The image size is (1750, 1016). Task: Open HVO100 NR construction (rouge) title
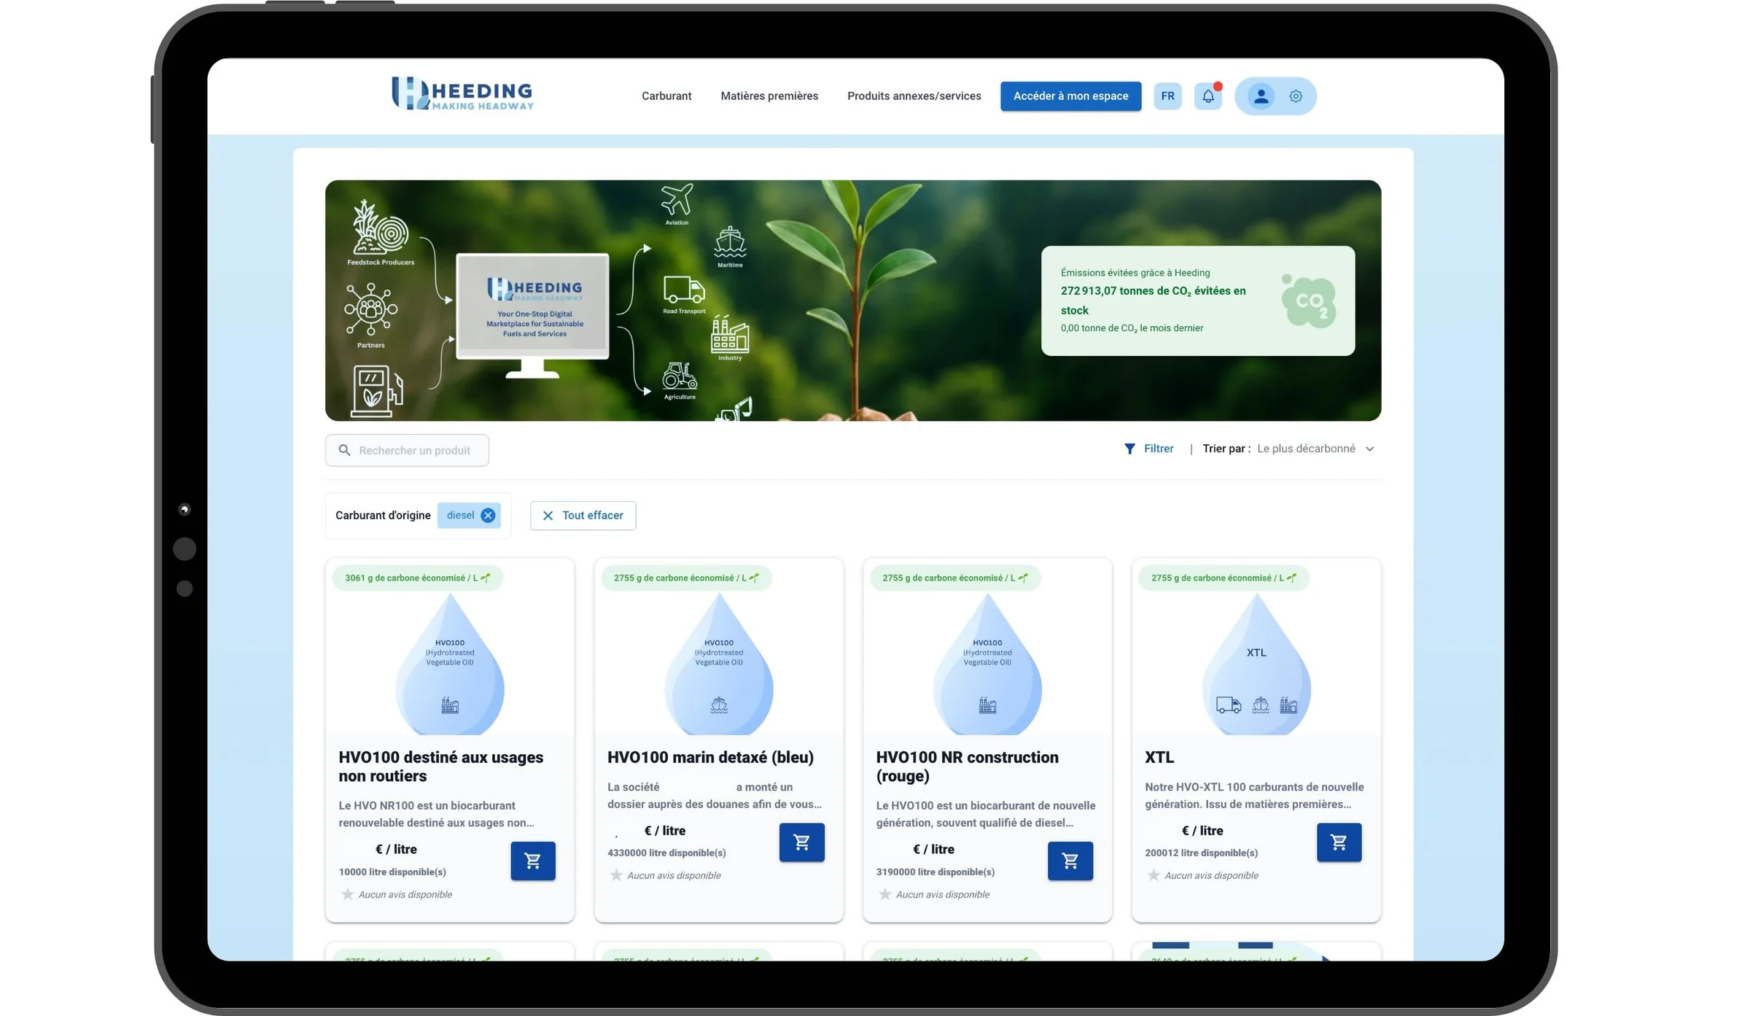point(967,767)
